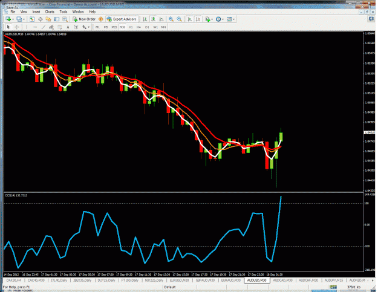Image resolution: width=378 pixels, height=292 pixels.
Task: Click the 'Default' profile in status bar
Action: (170, 287)
